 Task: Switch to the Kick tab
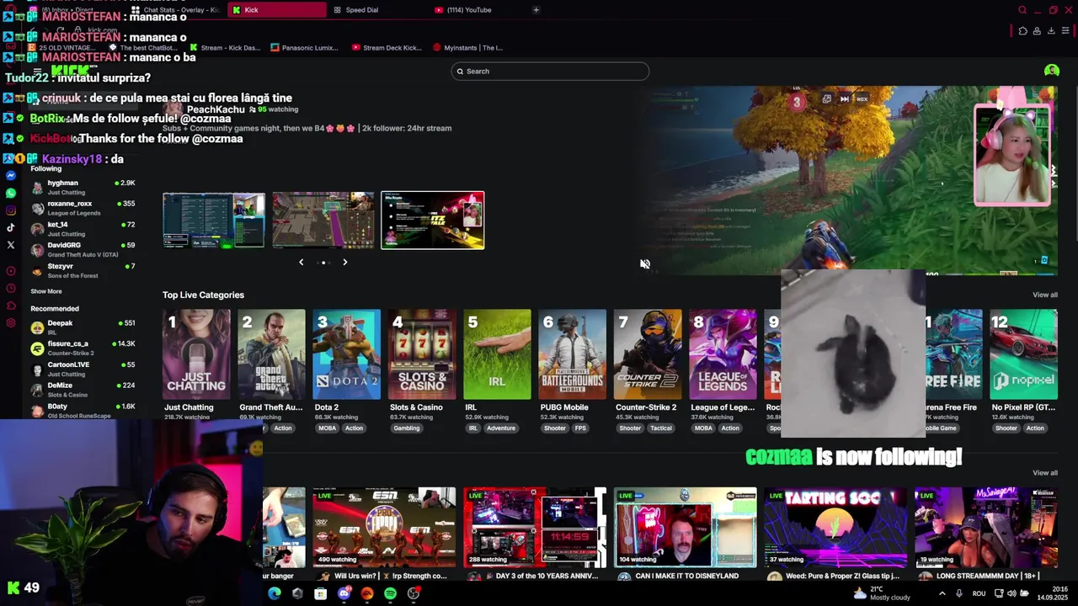(x=277, y=10)
